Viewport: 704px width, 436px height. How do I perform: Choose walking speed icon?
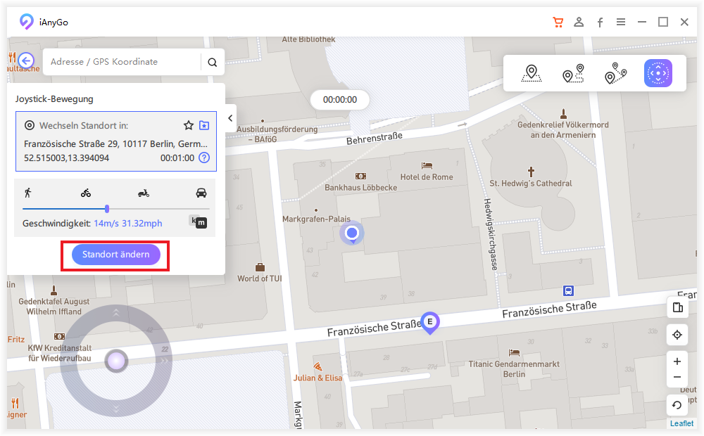28,193
